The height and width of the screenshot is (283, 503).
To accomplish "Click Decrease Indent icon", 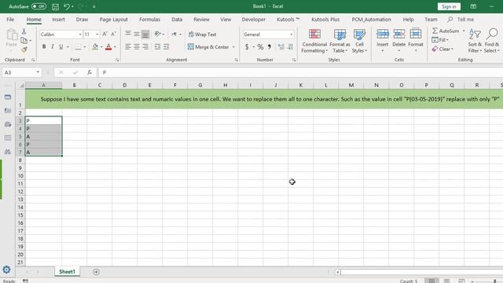I will pos(157,47).
